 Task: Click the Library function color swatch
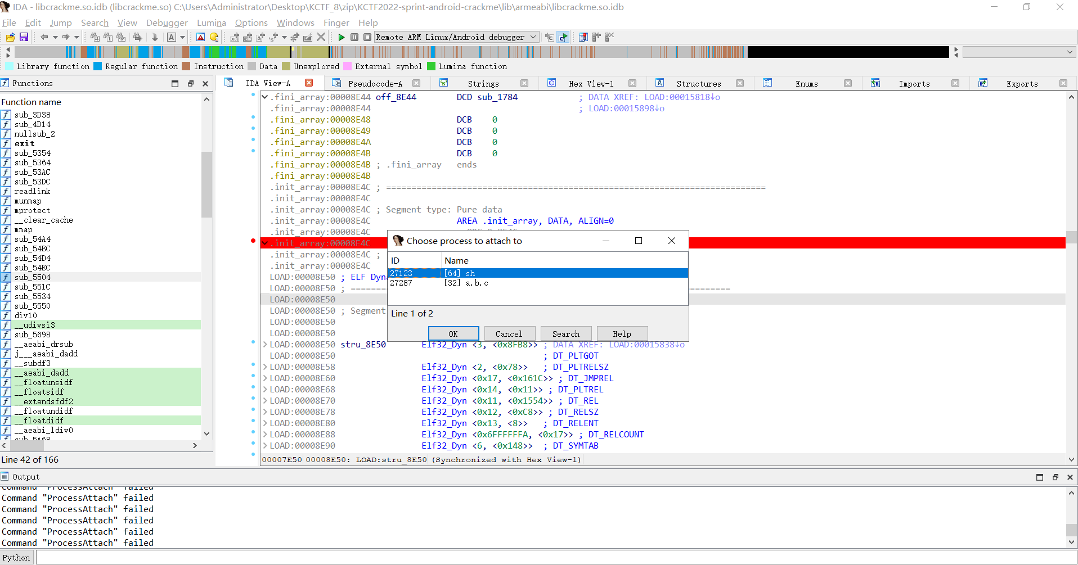point(9,66)
